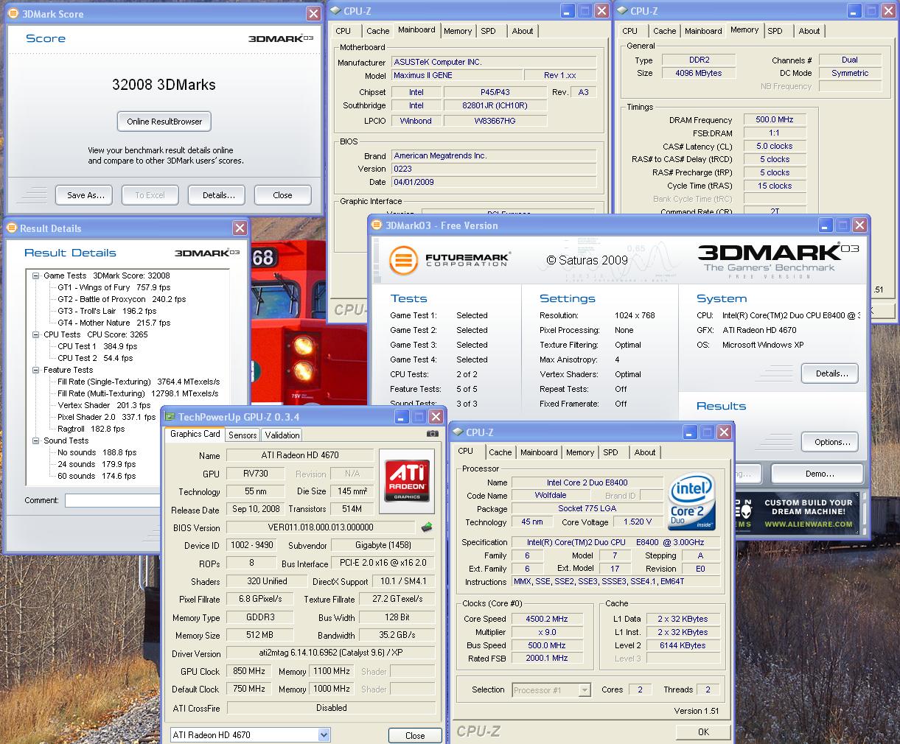Click title icon of CPU-Z window showing processor info
The height and width of the screenshot is (744, 900).
(457, 432)
